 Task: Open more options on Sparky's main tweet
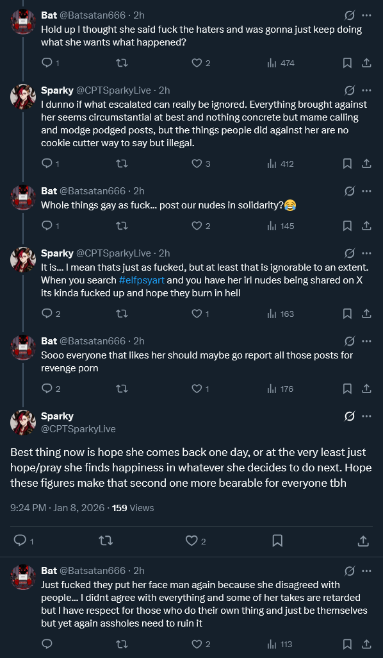pyautogui.click(x=366, y=416)
